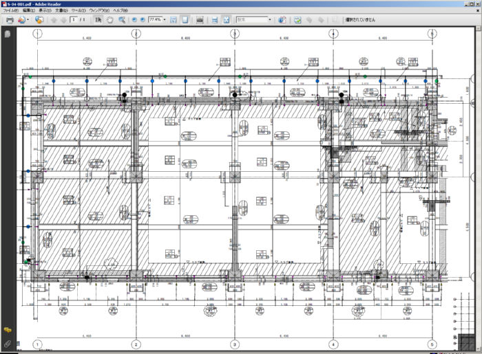Open the ヘルプ (Help) menu

click(x=120, y=11)
